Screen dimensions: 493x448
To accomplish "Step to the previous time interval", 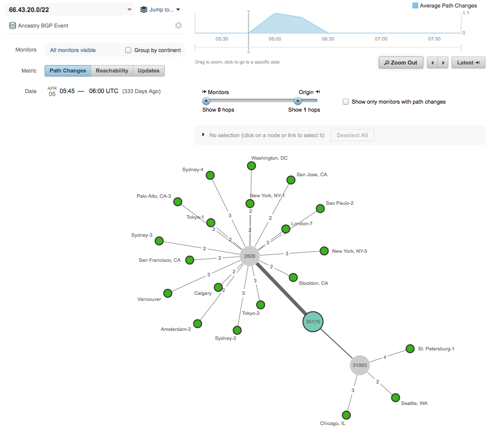I will tap(432, 63).
